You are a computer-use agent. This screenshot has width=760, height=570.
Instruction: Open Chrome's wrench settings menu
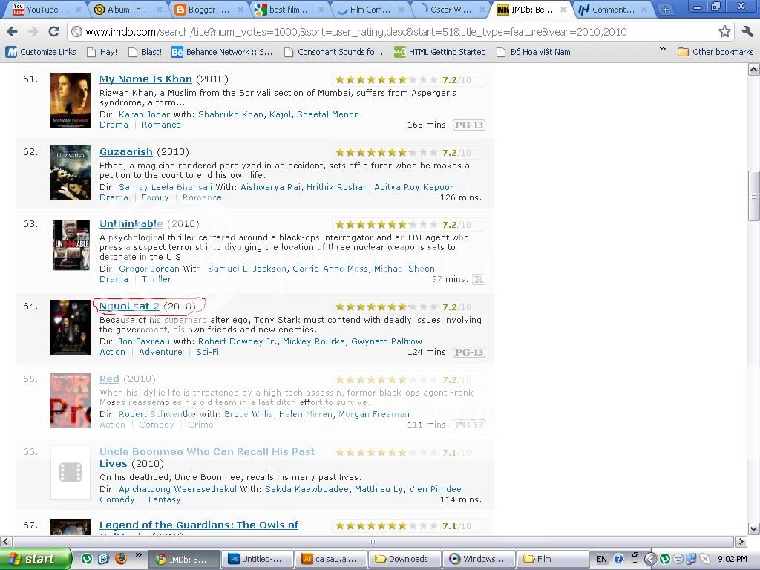[747, 32]
